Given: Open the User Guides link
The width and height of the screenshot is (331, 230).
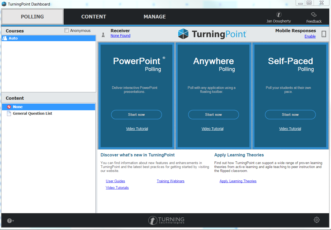Looking at the screenshot, I should (115, 181).
